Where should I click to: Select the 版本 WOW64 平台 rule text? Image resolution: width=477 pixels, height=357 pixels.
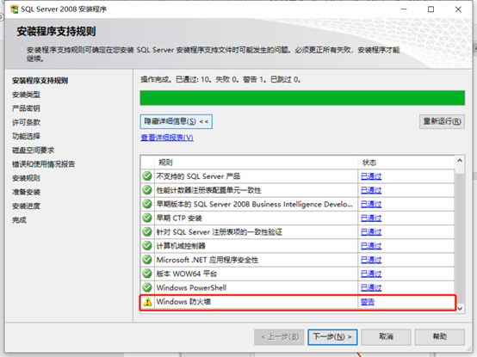187,274
